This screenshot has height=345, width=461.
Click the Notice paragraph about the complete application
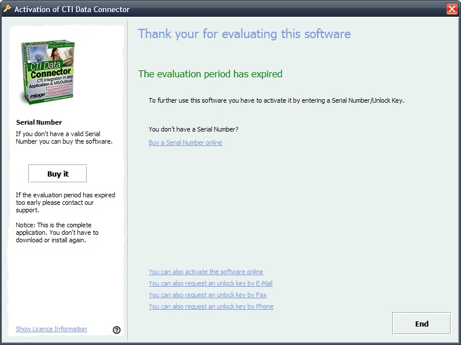coord(57,232)
